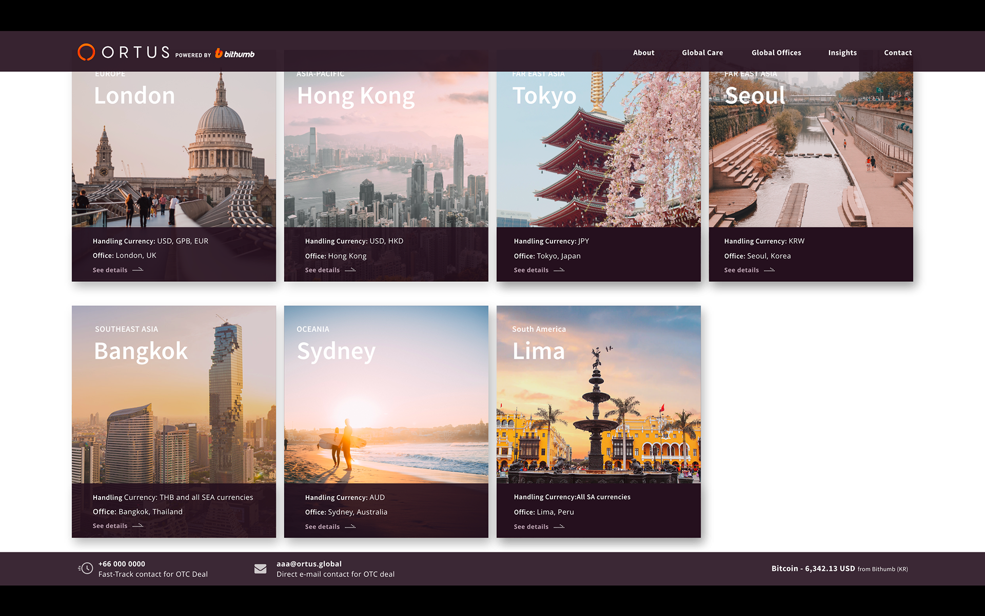Click 'Office: Seoul, Korea' text
Screen dimensions: 985x616
pos(757,256)
